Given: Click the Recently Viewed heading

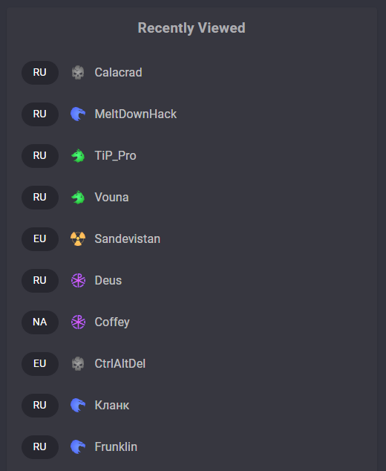Looking at the screenshot, I should (x=192, y=28).
